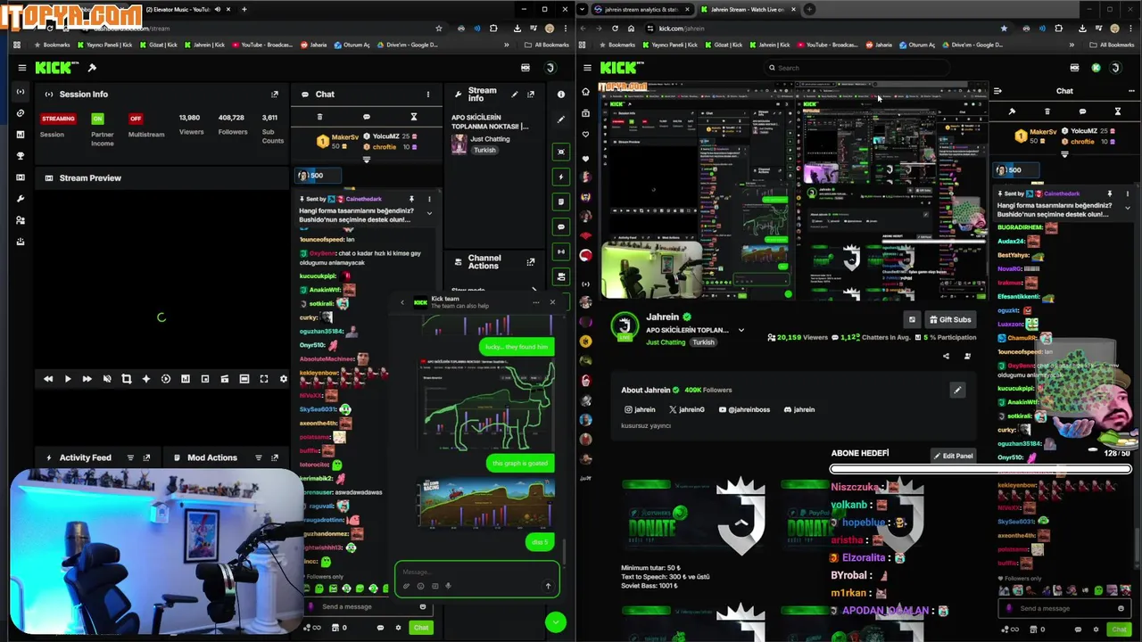Switch to jahrein stream analytics tab
This screenshot has height=642, width=1142.
[x=641, y=9]
